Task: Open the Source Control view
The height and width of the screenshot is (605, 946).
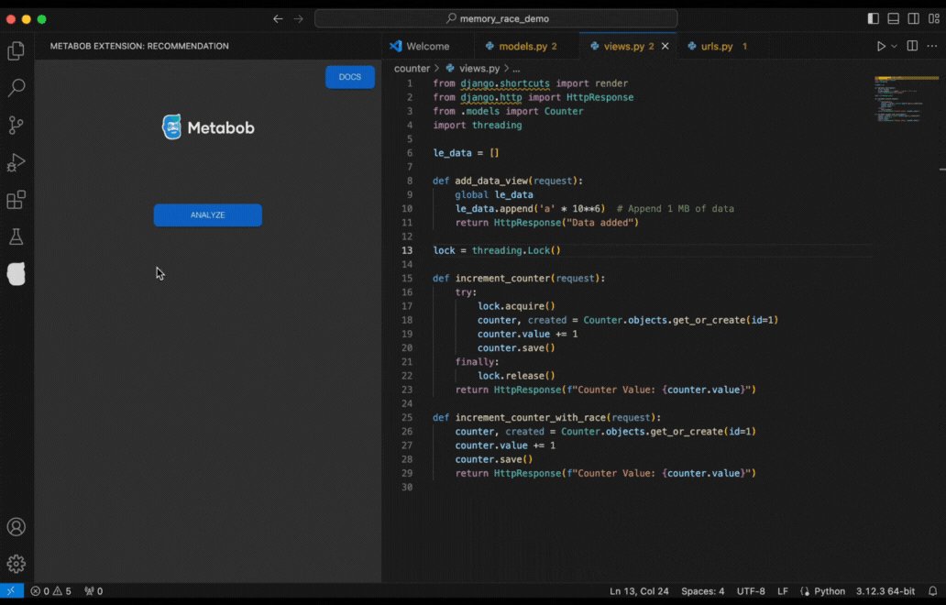Action: pos(16,126)
